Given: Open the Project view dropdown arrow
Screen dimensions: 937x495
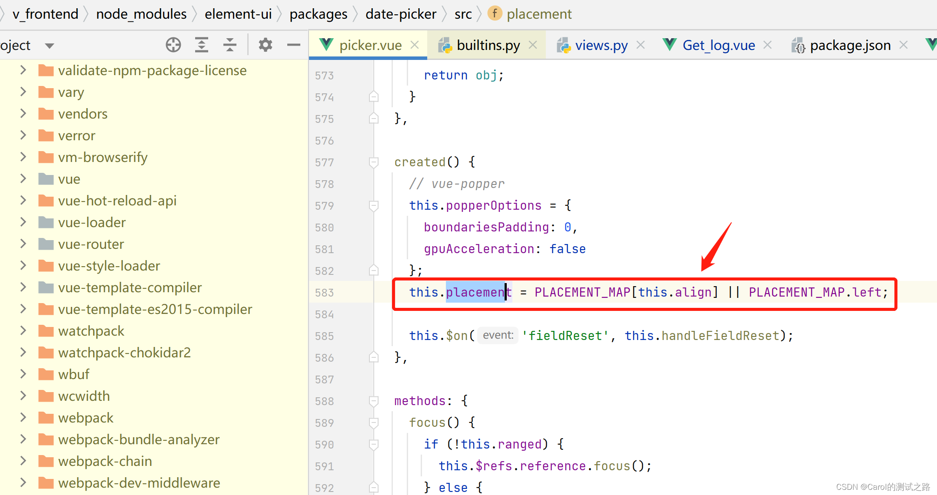Looking at the screenshot, I should [50, 46].
